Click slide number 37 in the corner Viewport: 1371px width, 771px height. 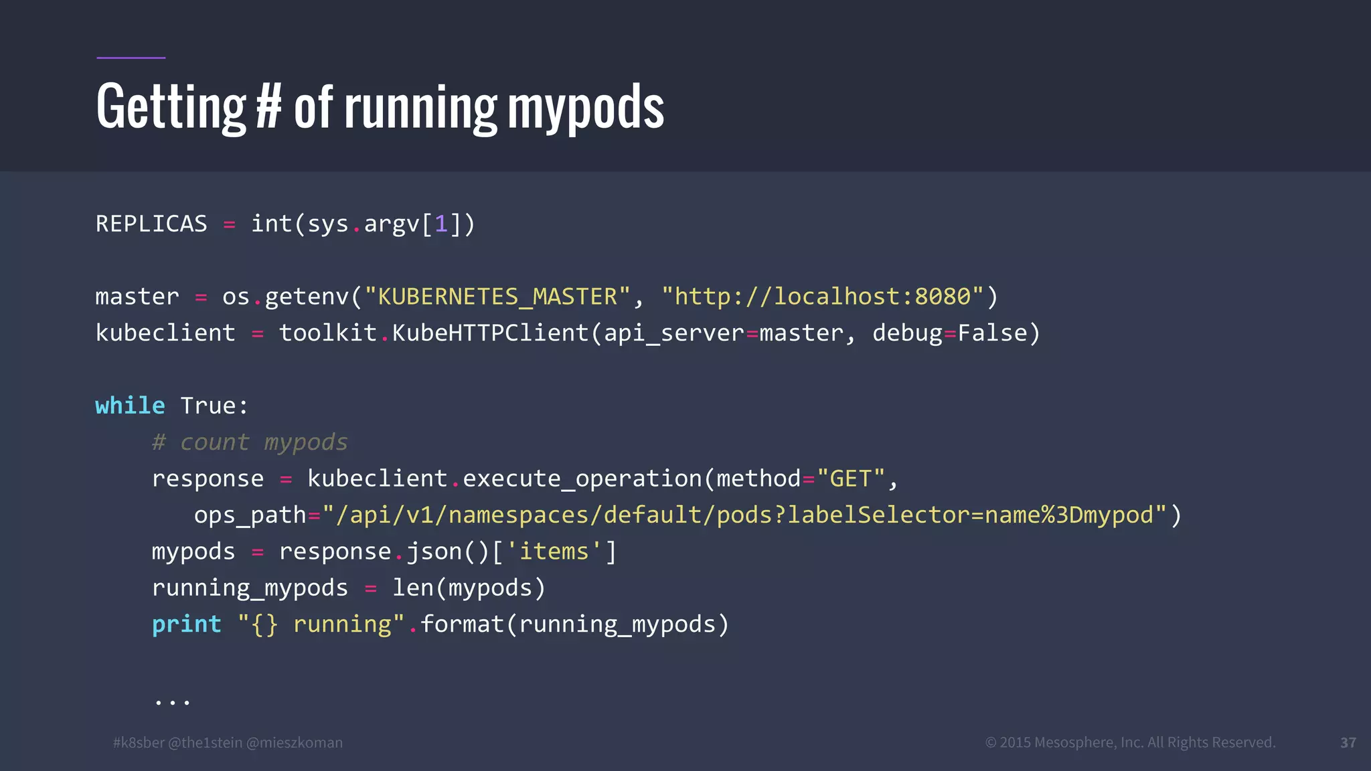click(1348, 742)
